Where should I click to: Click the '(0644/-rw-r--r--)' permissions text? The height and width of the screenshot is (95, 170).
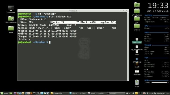(40, 28)
